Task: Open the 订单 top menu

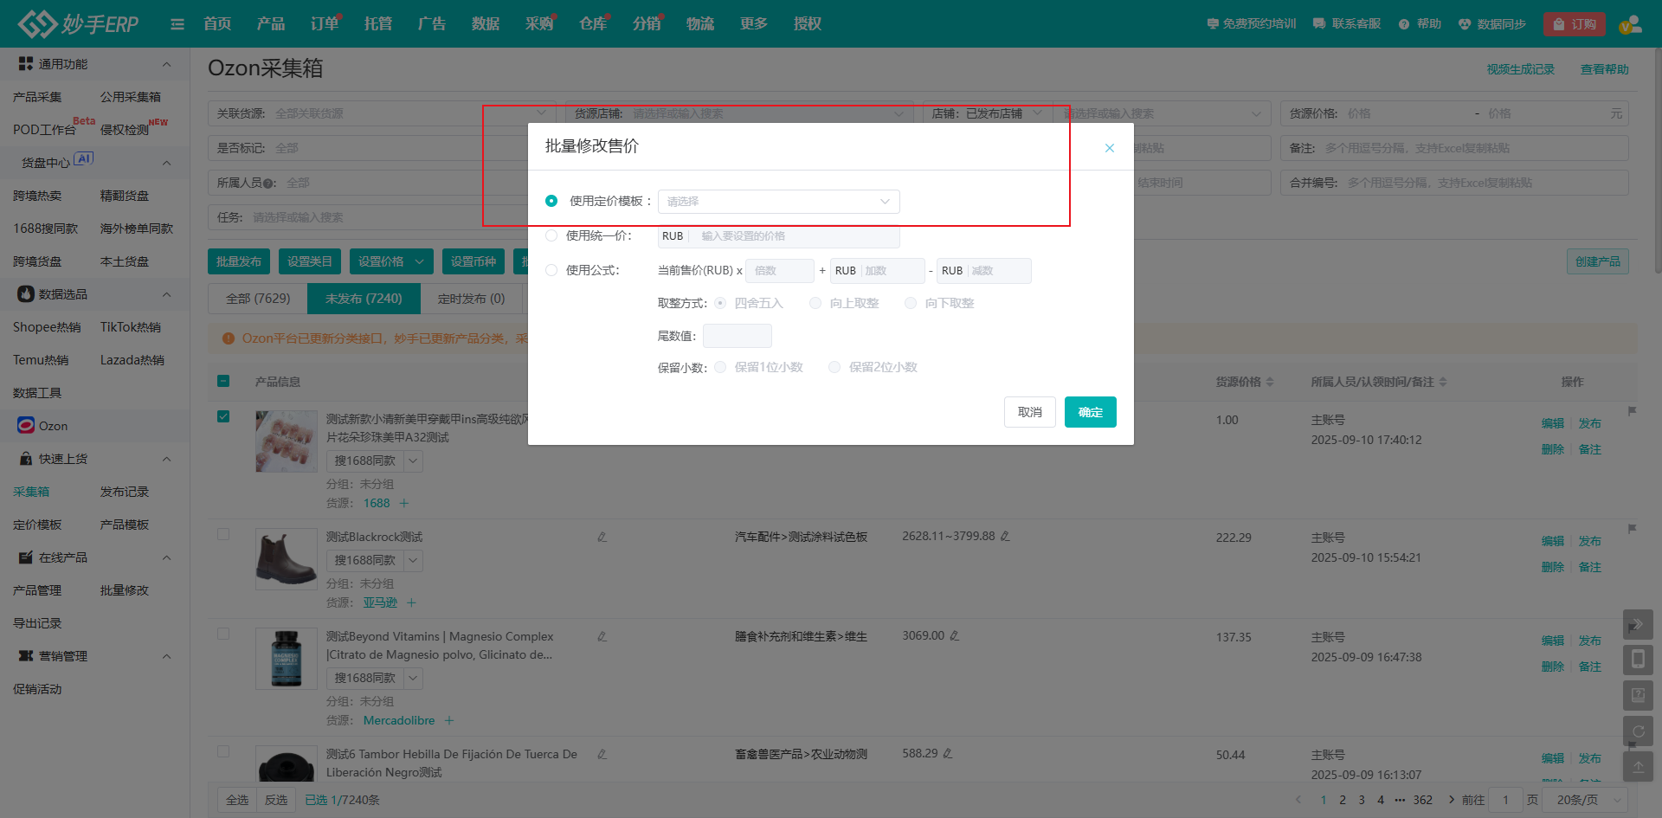Action: [325, 24]
